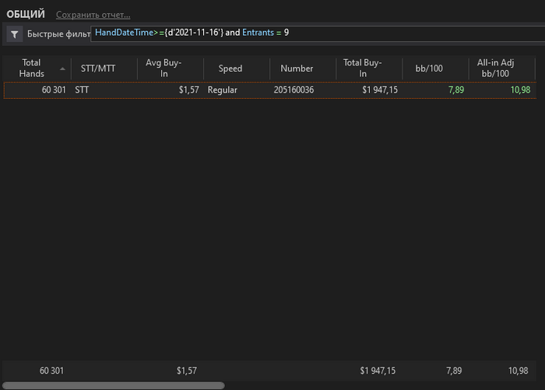Select the '205160036' number cell

pyautogui.click(x=294, y=90)
